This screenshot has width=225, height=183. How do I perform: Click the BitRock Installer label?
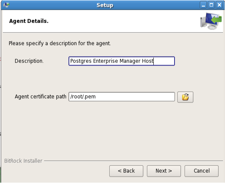(23, 161)
